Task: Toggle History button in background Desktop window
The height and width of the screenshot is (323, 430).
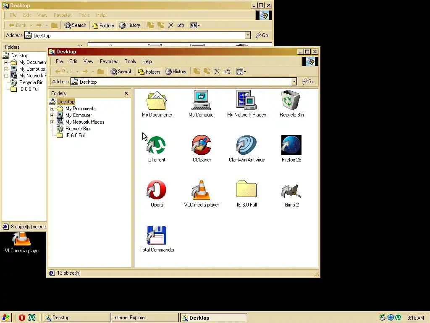Action: (130, 25)
